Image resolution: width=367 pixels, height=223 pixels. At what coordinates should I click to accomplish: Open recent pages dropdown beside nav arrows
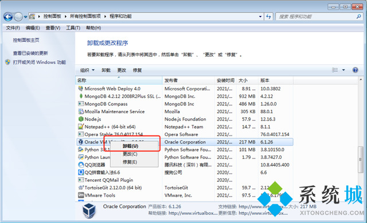tap(25, 17)
